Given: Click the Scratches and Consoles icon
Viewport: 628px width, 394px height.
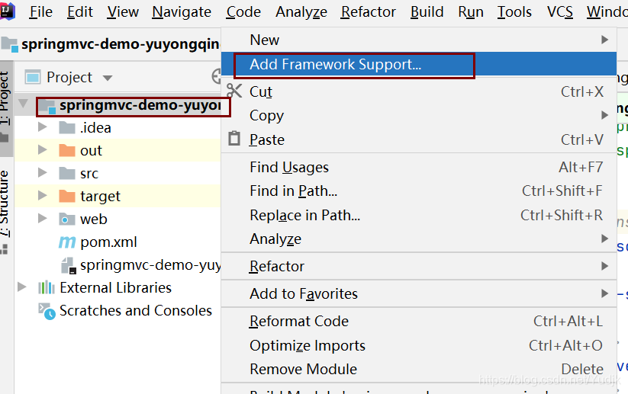Looking at the screenshot, I should tap(47, 311).
